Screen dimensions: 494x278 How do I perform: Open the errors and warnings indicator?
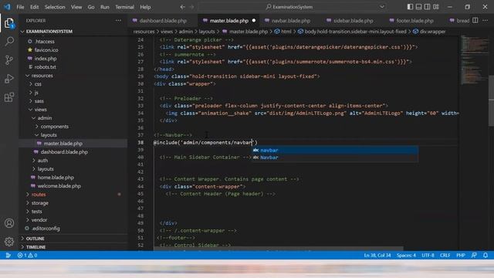coord(27,256)
